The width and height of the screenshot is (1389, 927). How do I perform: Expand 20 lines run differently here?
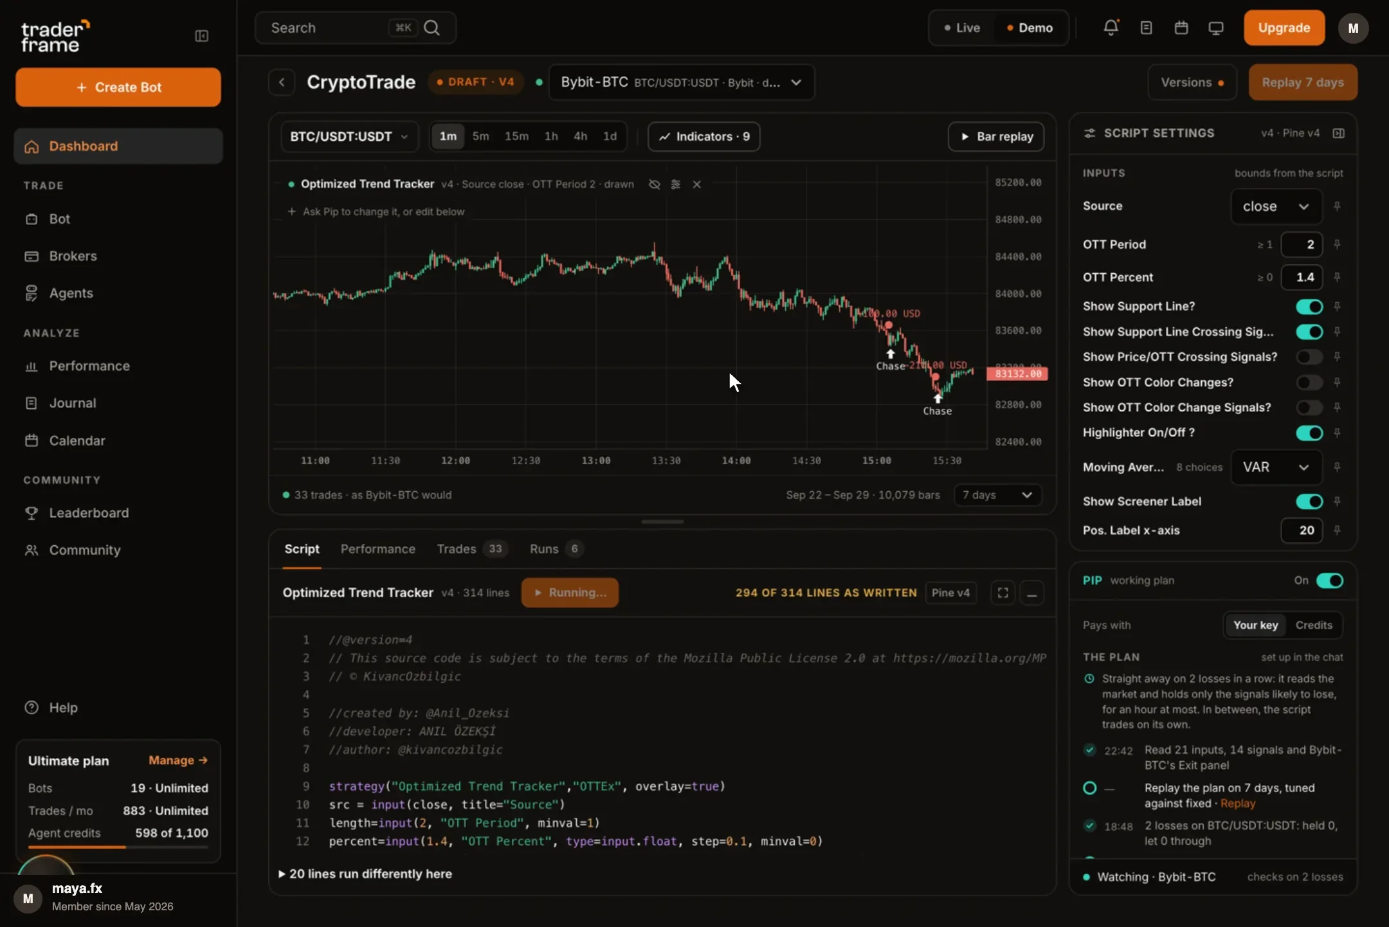[x=365, y=874]
